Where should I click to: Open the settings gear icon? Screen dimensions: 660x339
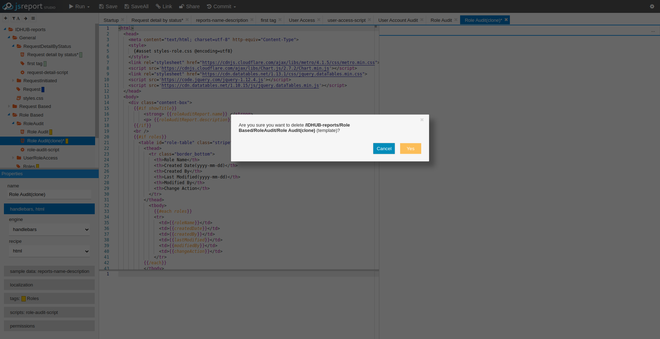[652, 6]
